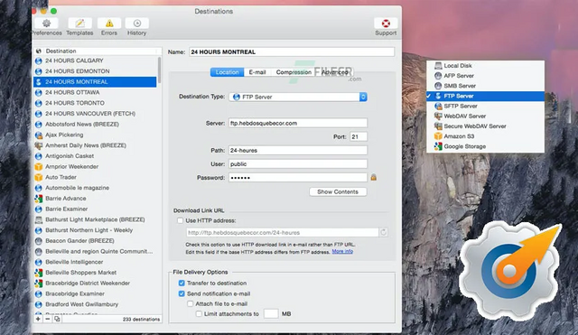Click the Amherst Daily News row icon

pos(38,145)
